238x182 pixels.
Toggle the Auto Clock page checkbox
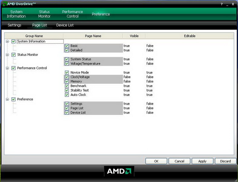[67, 95]
